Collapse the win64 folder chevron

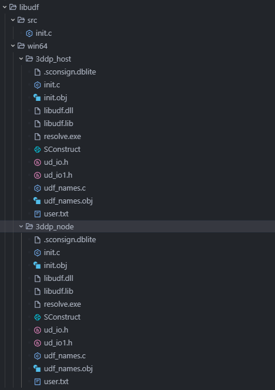coord(13,46)
